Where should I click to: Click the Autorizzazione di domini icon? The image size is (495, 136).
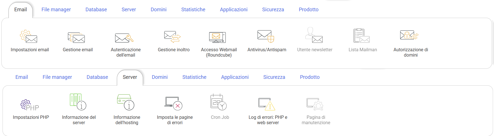[x=409, y=35]
